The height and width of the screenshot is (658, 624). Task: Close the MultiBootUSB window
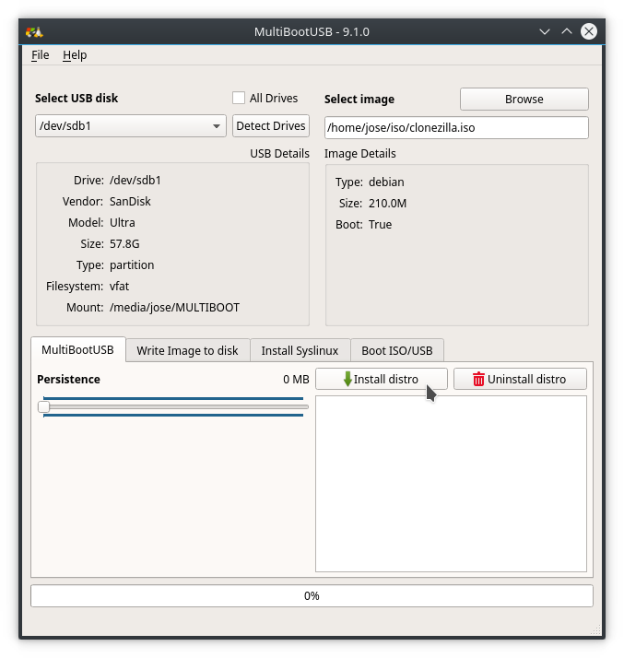point(589,31)
